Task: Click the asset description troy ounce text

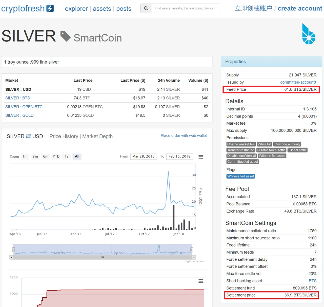Action: pos(31,62)
